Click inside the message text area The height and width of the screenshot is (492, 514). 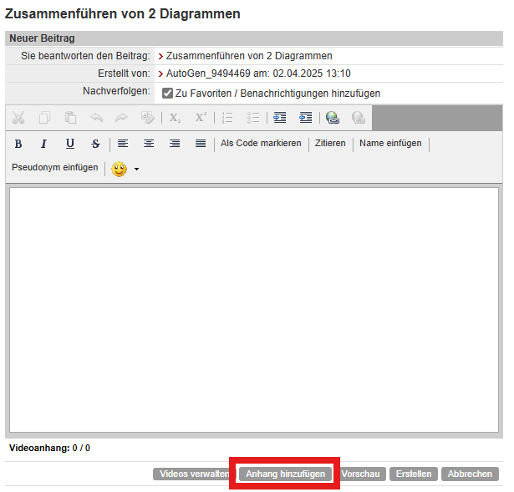pos(254,310)
